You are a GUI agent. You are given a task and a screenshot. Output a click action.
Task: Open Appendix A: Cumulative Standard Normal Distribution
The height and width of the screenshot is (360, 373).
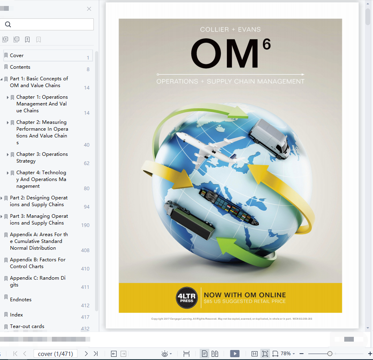pos(39,241)
